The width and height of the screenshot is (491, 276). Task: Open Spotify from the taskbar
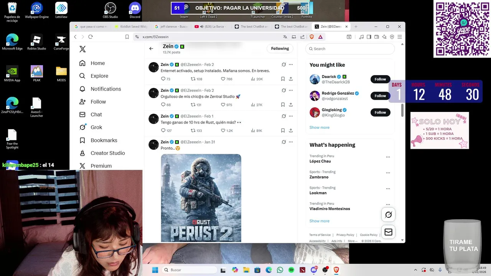[291, 270]
